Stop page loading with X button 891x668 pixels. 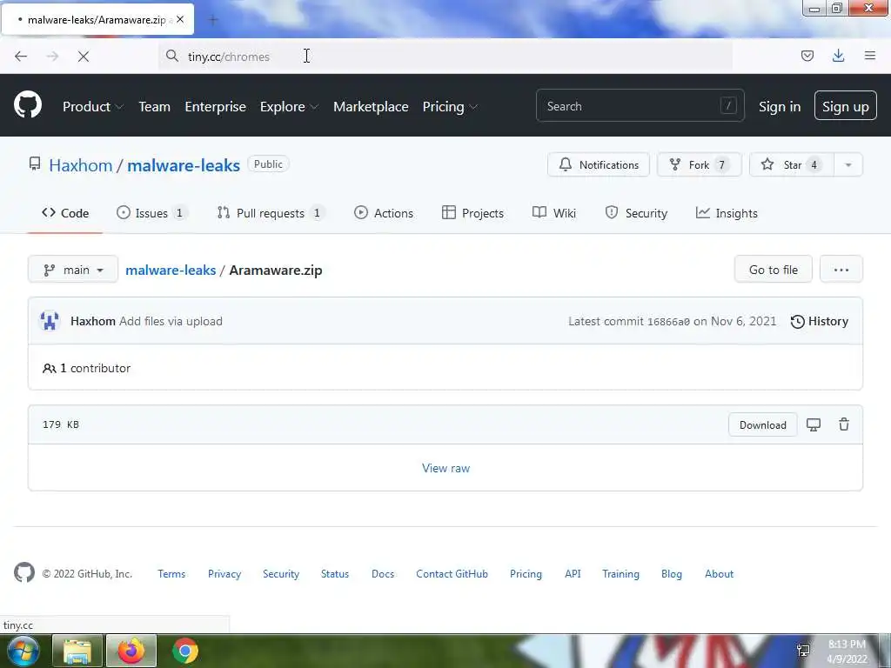point(84,57)
